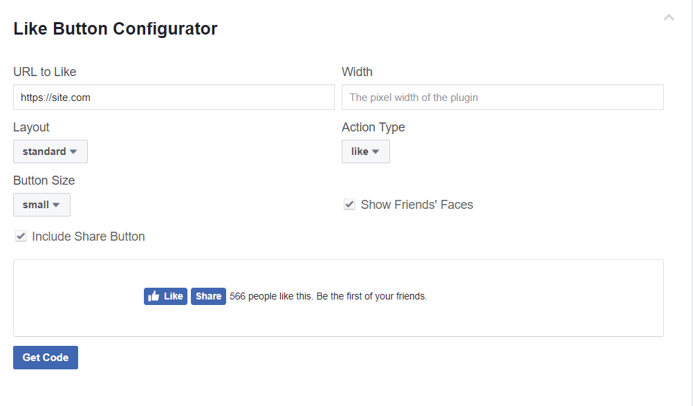Click the 'Show Friends' Faces' label text

pos(417,205)
